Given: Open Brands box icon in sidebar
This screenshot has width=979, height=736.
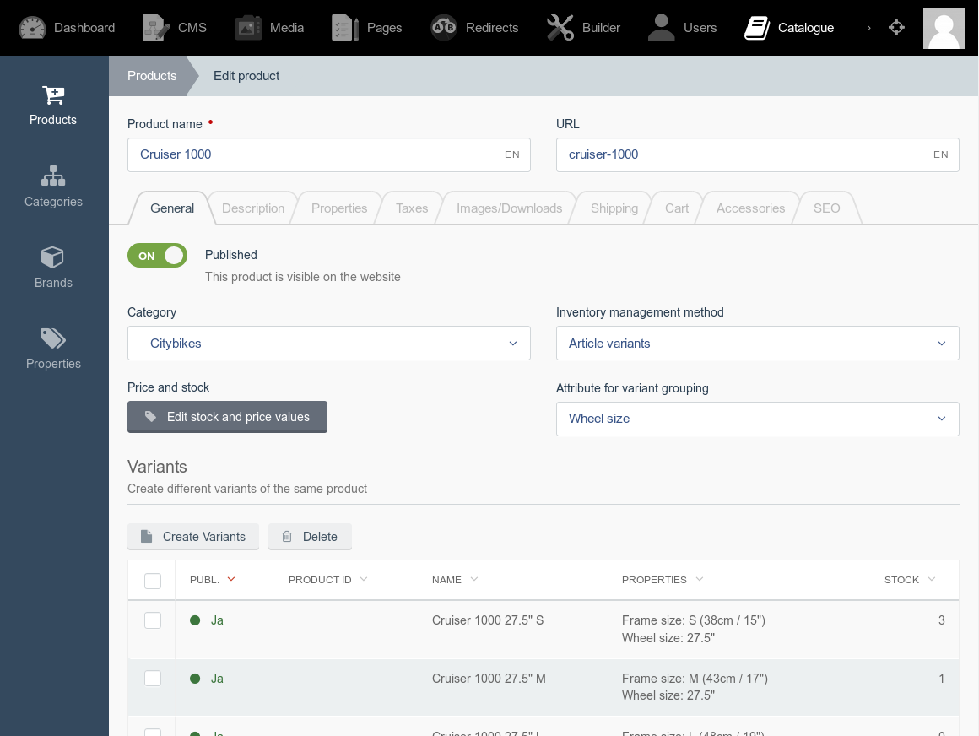Looking at the screenshot, I should [52, 257].
